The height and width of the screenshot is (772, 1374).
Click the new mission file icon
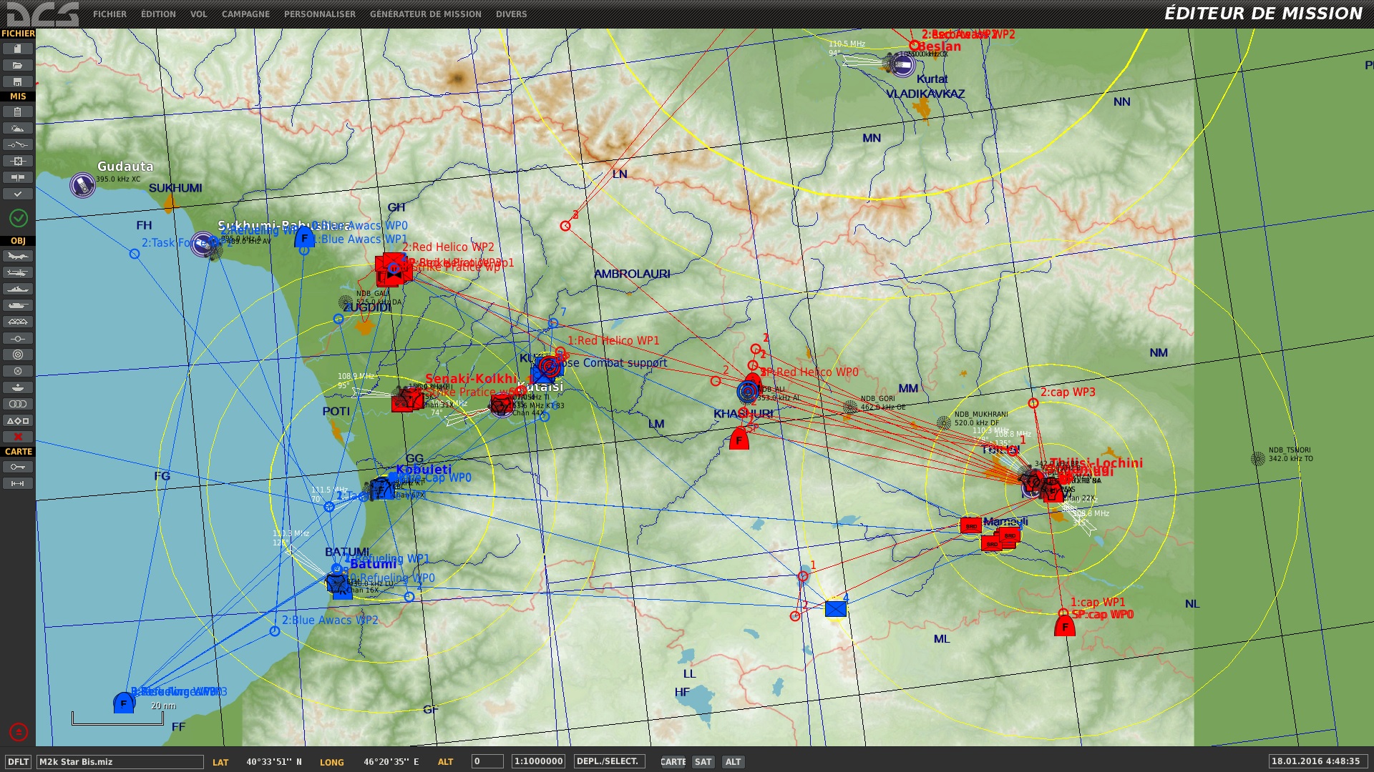click(x=18, y=49)
